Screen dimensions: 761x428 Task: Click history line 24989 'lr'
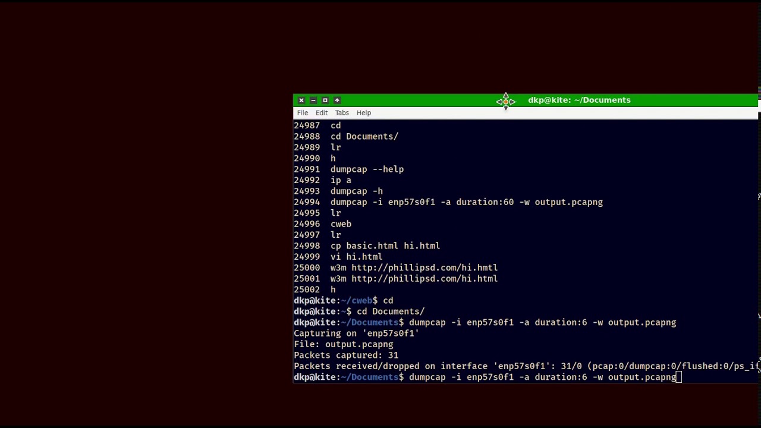[317, 147]
